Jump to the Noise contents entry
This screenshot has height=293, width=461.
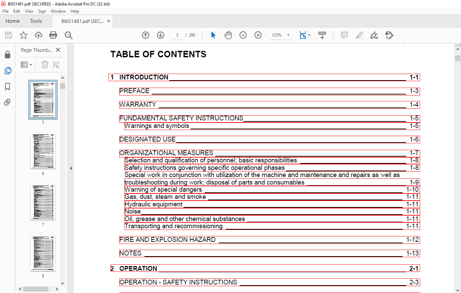272,211
